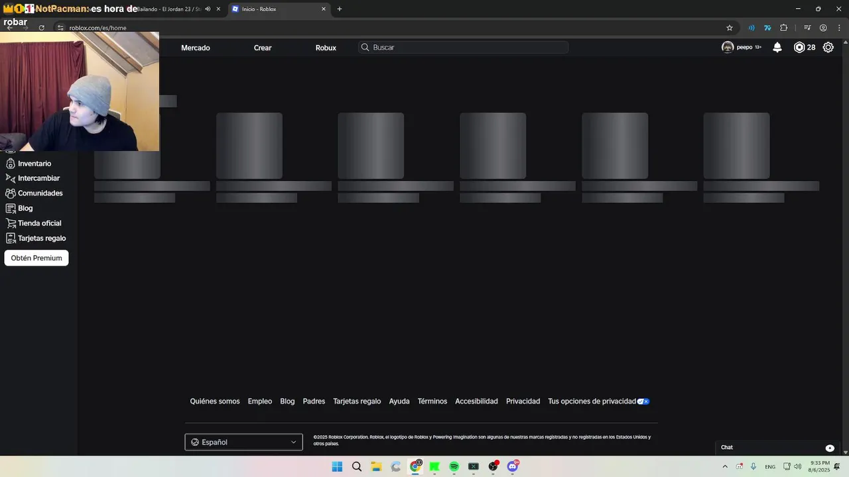Image resolution: width=849 pixels, height=477 pixels.
Task: Open Tus opciones de privacidad link
Action: (592, 401)
